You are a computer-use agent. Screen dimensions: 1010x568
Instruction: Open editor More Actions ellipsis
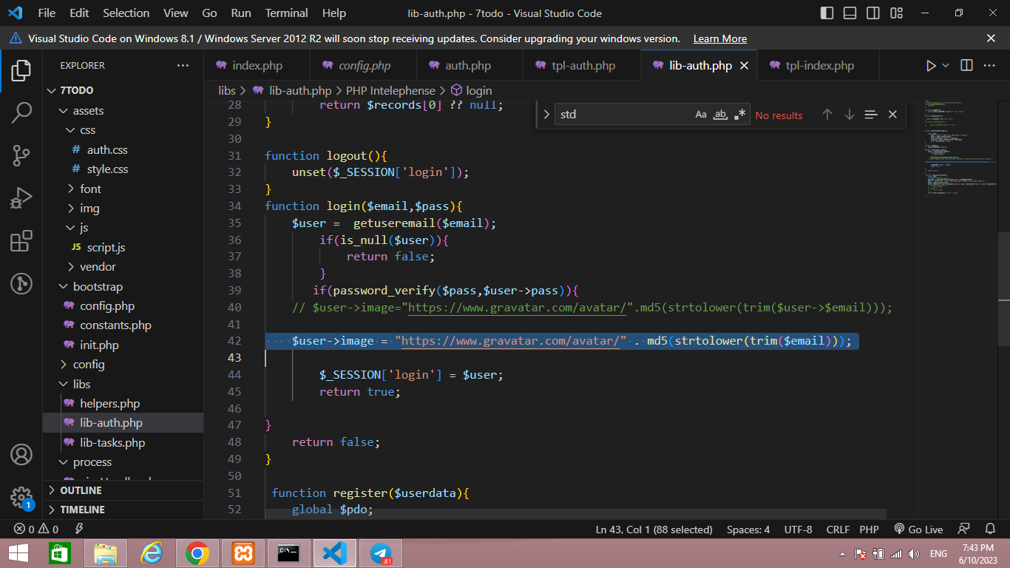pyautogui.click(x=989, y=66)
